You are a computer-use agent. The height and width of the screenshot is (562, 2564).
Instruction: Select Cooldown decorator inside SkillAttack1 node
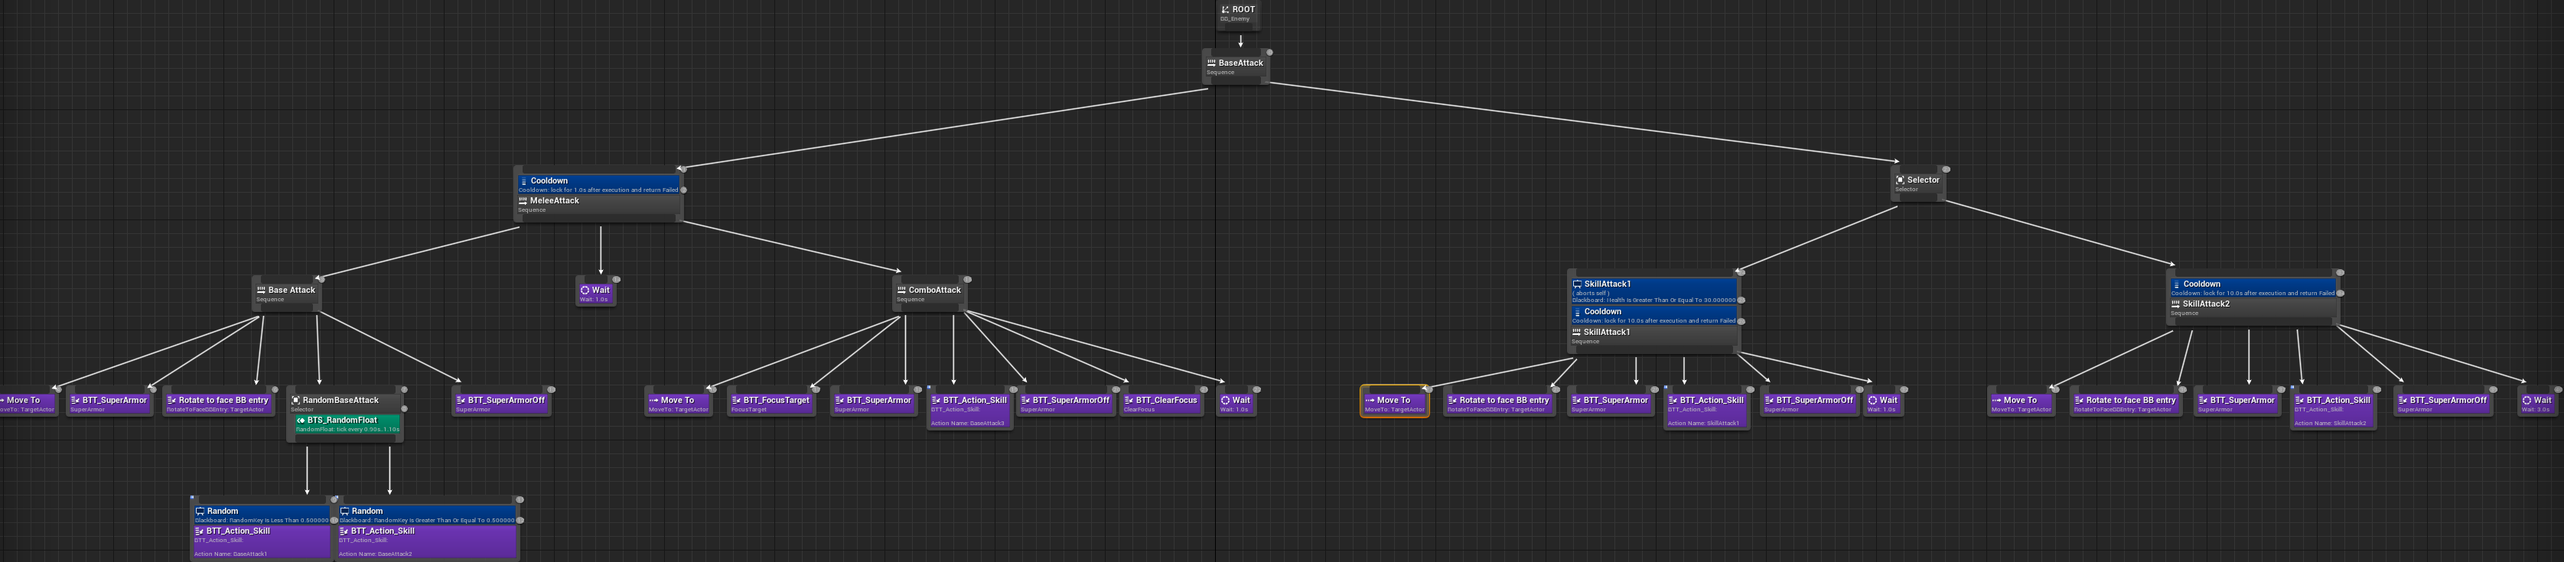(1653, 315)
